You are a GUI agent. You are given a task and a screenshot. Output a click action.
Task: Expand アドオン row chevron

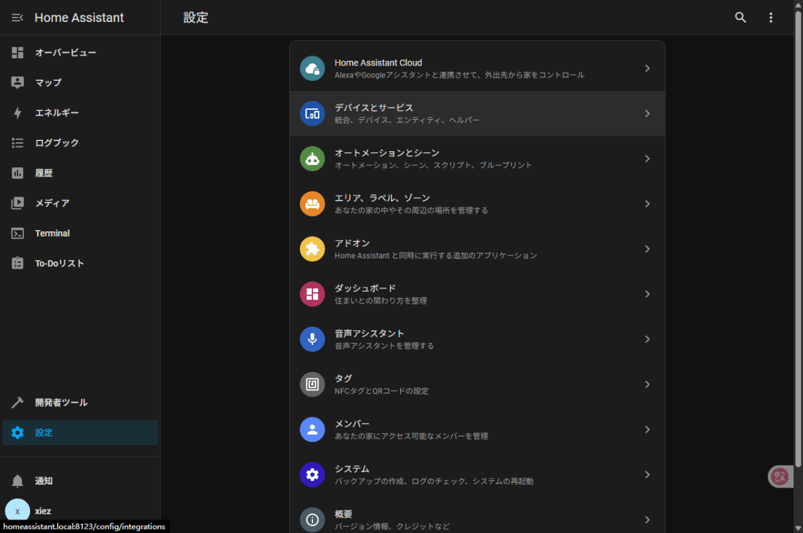[x=647, y=249]
